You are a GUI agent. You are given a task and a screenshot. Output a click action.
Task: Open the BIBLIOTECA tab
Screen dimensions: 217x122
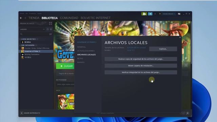pyautogui.click(x=50, y=18)
